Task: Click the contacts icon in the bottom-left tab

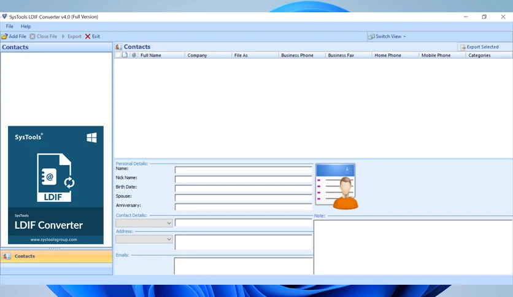Action: point(7,256)
